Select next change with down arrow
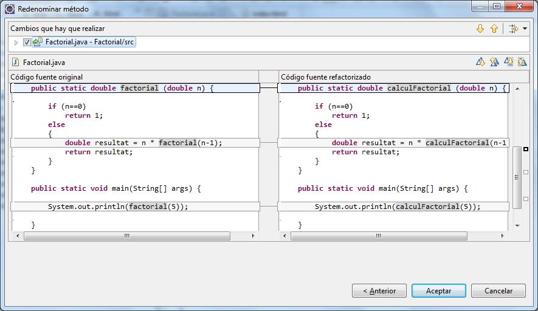The image size is (538, 311). pos(480,29)
